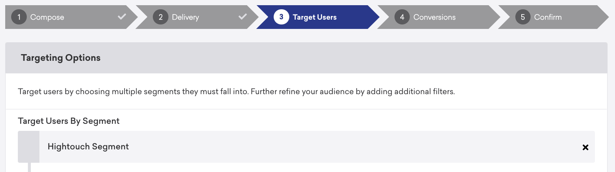Go back to the Compose step
The height and width of the screenshot is (172, 615).
coord(47,17)
